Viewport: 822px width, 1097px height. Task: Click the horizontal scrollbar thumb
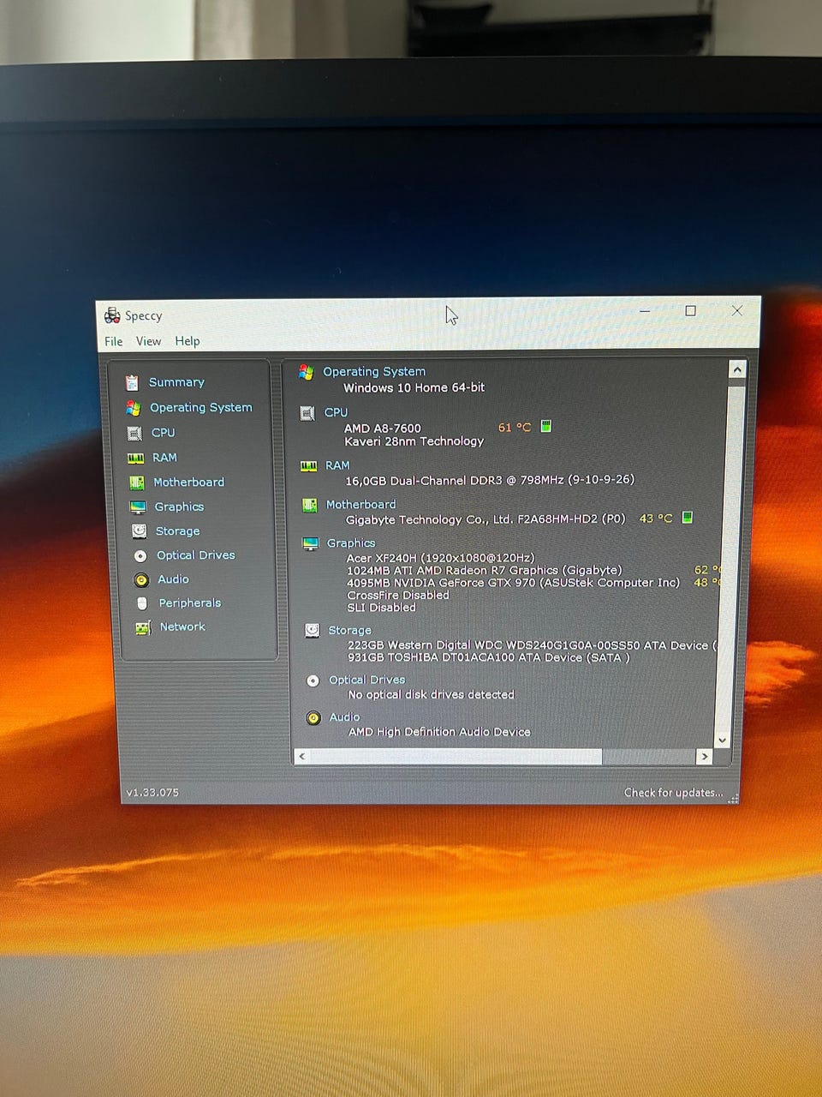(456, 756)
